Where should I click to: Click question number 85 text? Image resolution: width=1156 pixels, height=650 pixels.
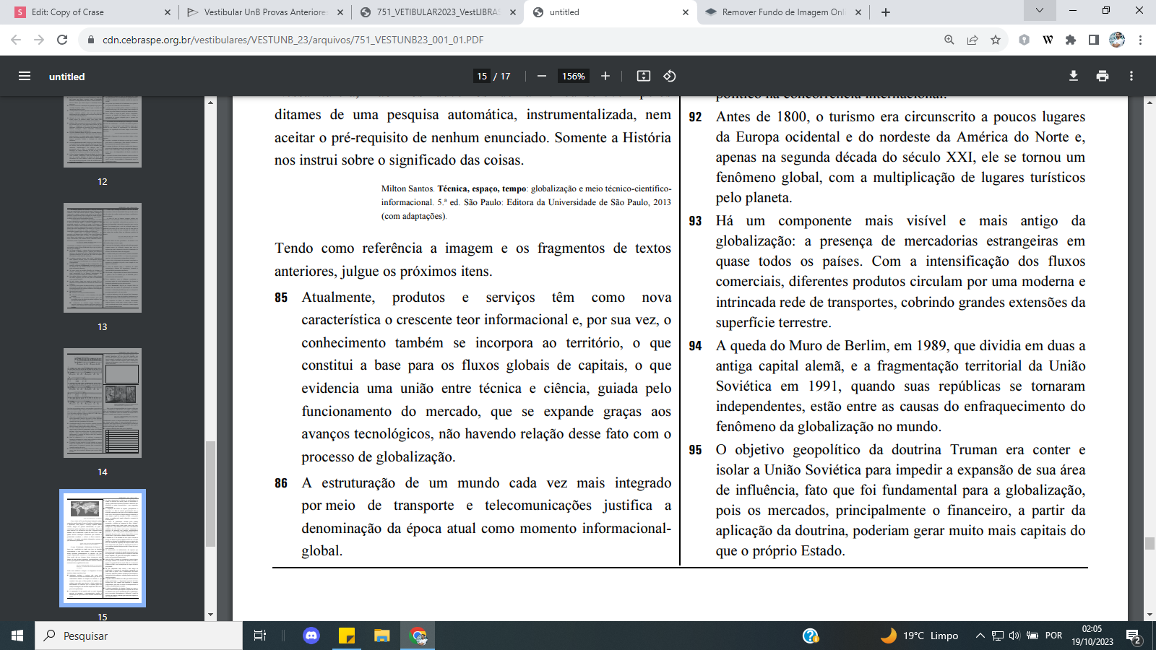281,298
